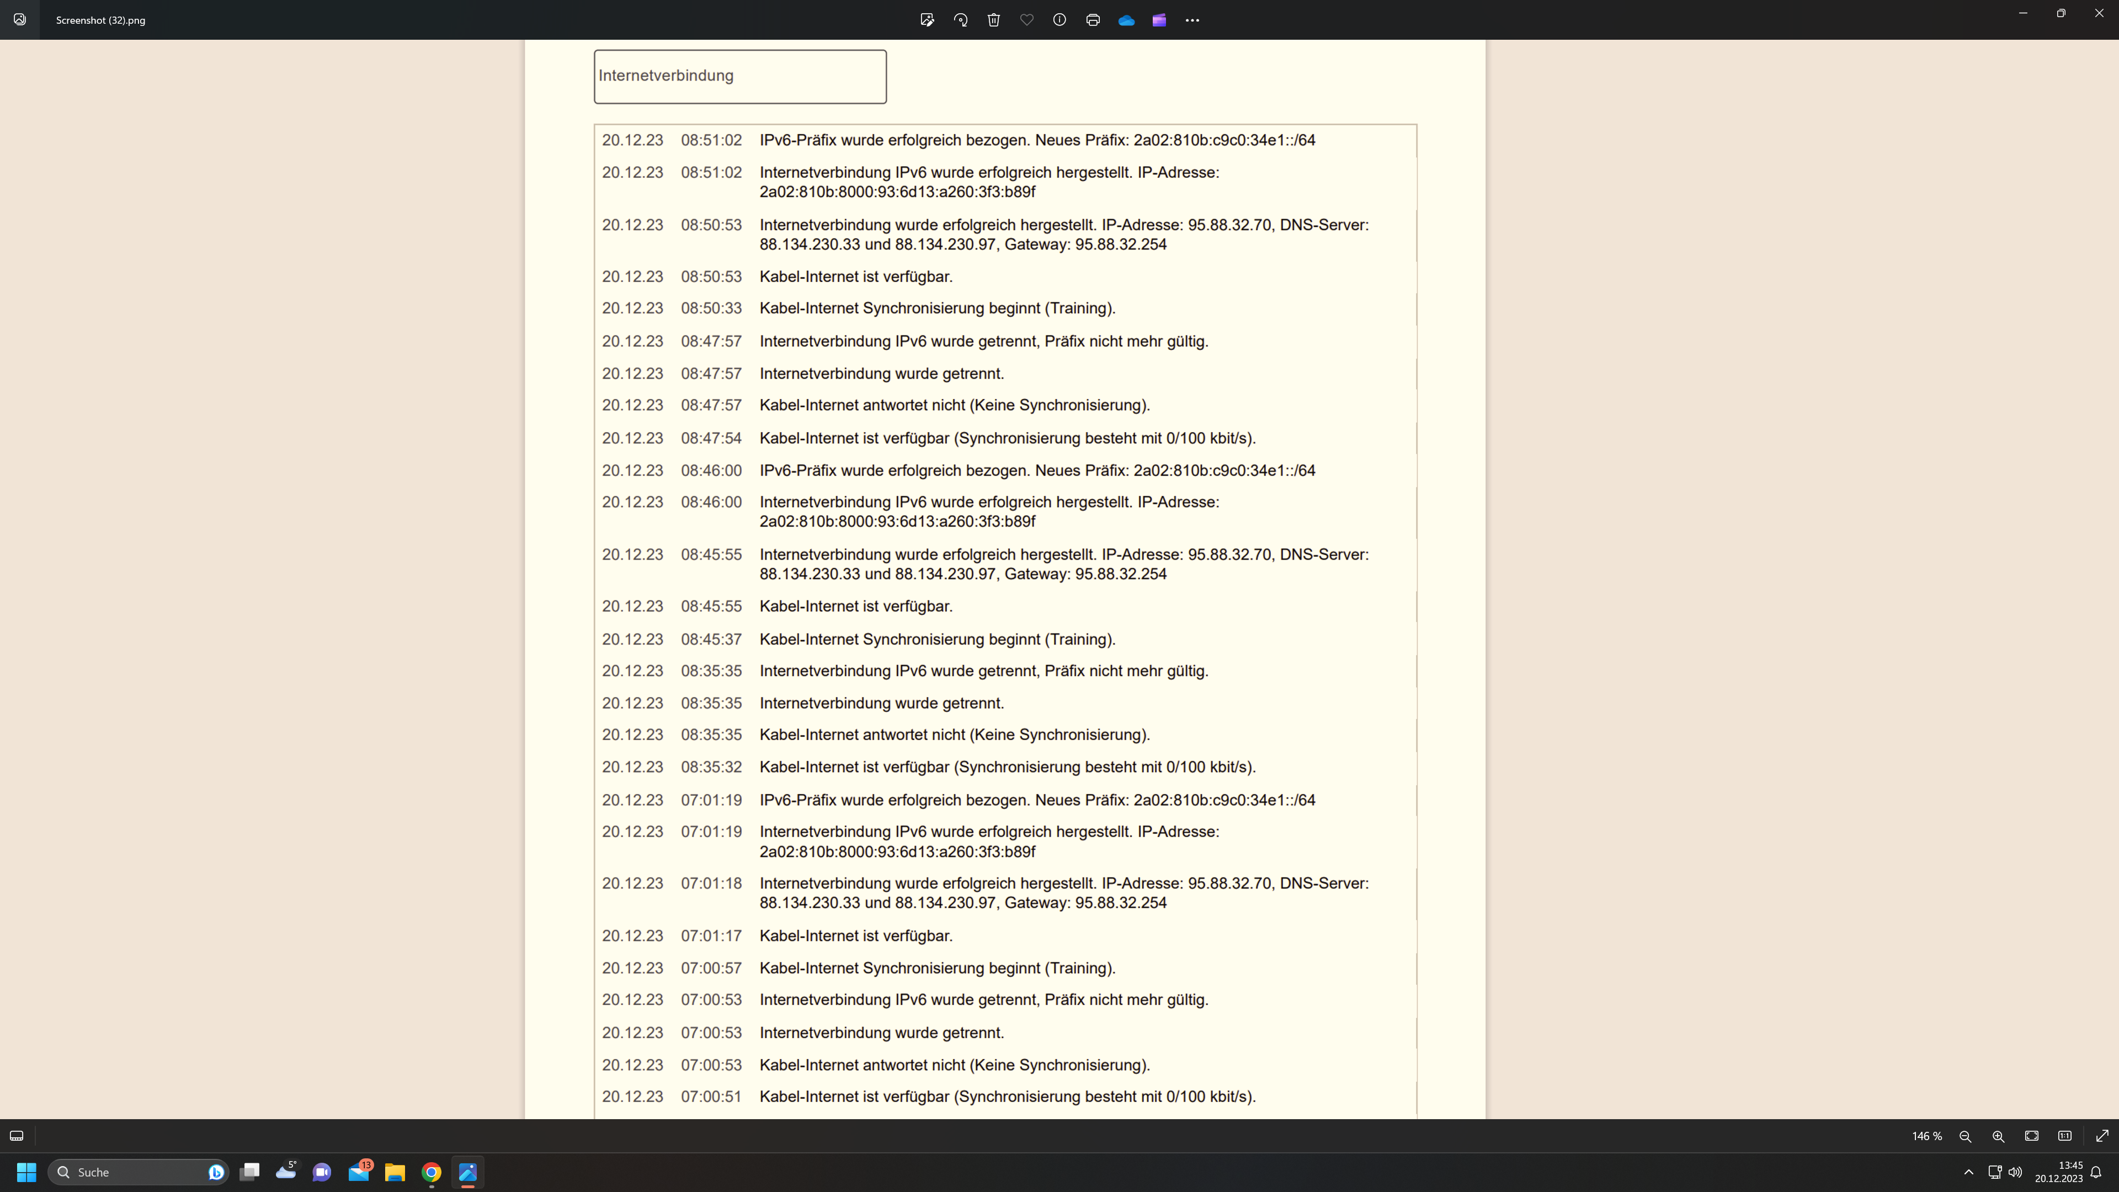Image resolution: width=2119 pixels, height=1192 pixels.
Task: Toggle the filmstrip icon in the bottom-left
Action: pos(17,1136)
